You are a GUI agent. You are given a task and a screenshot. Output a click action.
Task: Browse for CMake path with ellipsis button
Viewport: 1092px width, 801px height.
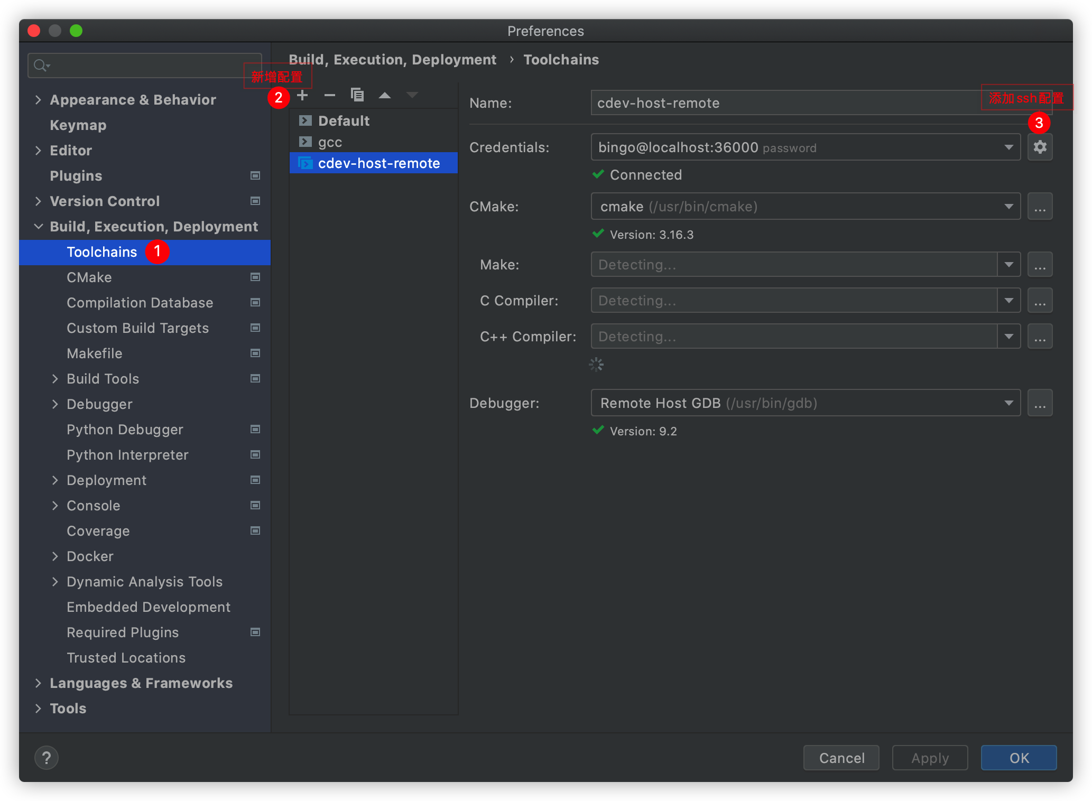1040,207
